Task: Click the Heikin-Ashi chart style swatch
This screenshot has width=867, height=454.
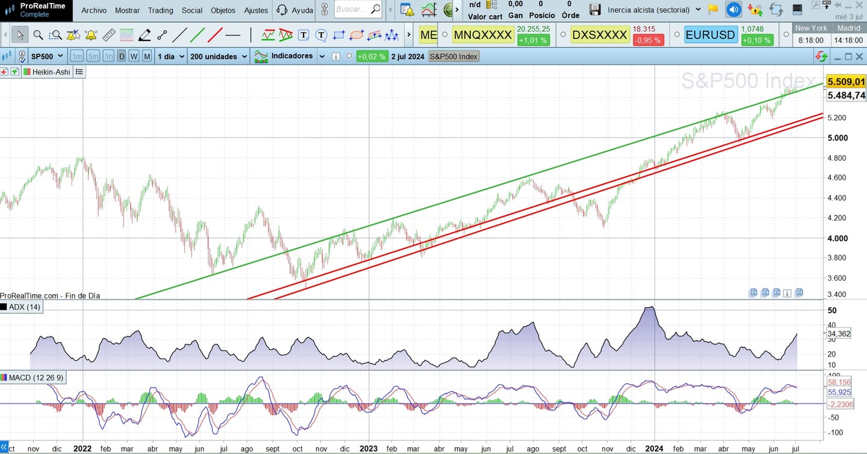Action: click(x=27, y=72)
